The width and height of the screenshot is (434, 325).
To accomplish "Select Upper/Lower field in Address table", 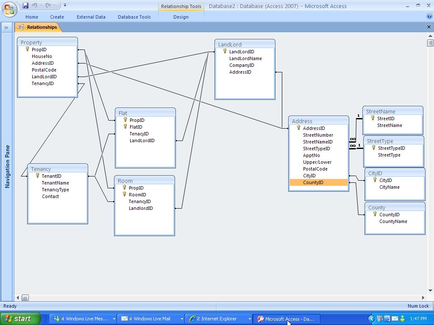I will pos(317,162).
